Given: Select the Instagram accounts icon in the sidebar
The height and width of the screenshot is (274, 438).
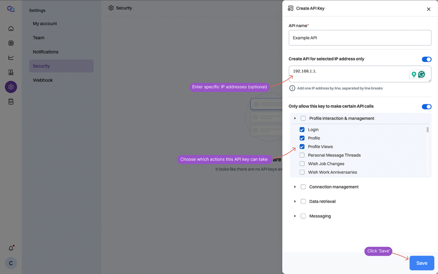Looking at the screenshot, I should (11, 43).
